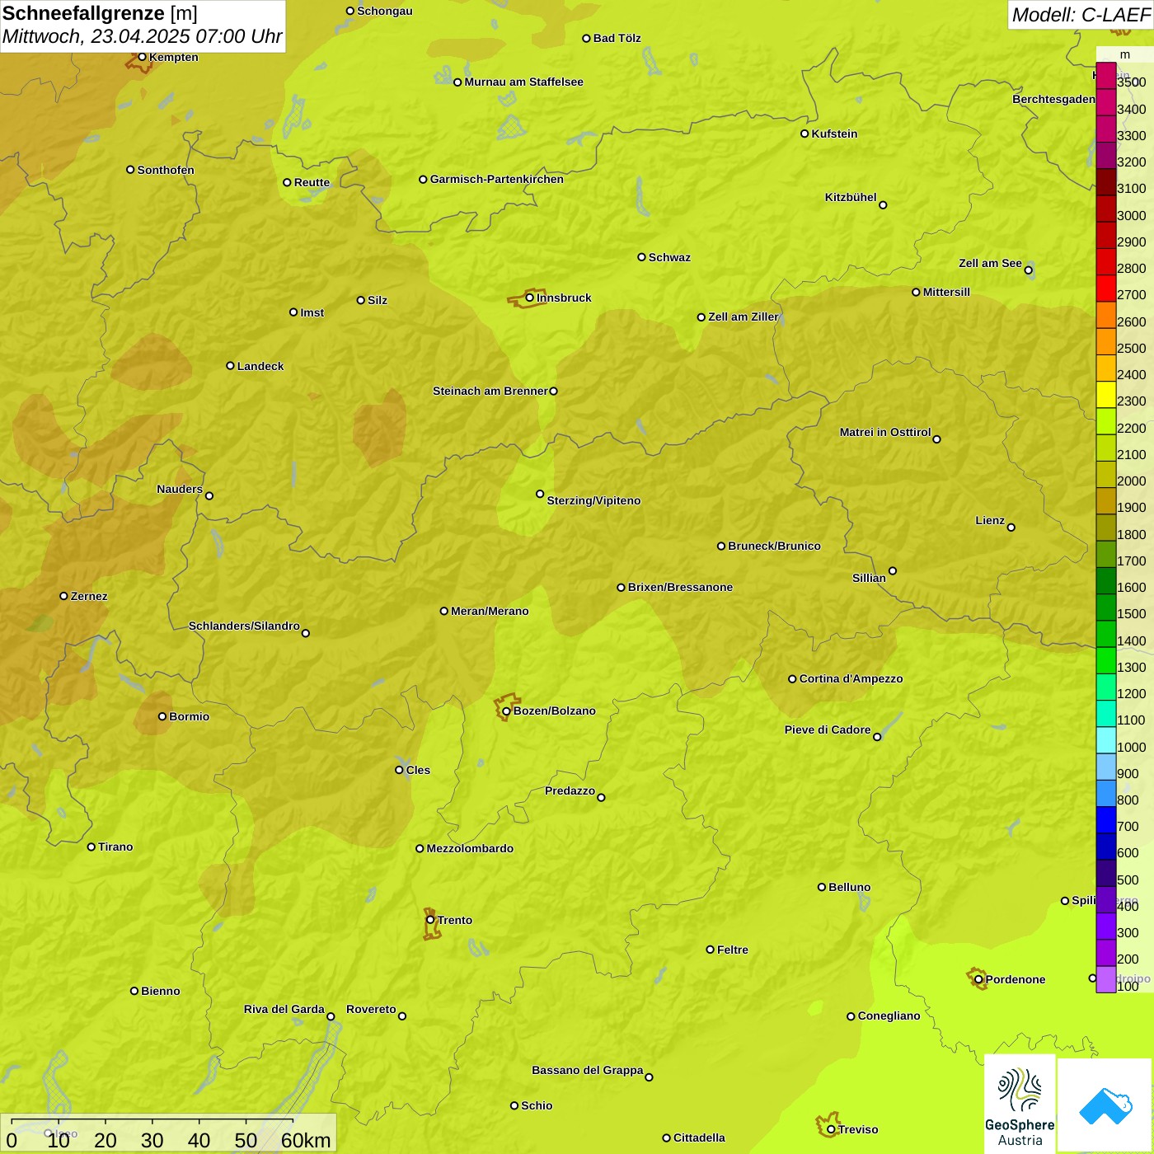Click the dark green legend color near 1600
Screen dimensions: 1154x1154
1105,581
